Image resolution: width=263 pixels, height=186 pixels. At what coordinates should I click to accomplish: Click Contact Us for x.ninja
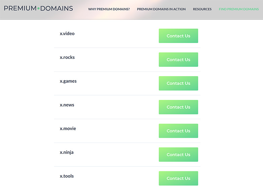pyautogui.click(x=178, y=155)
